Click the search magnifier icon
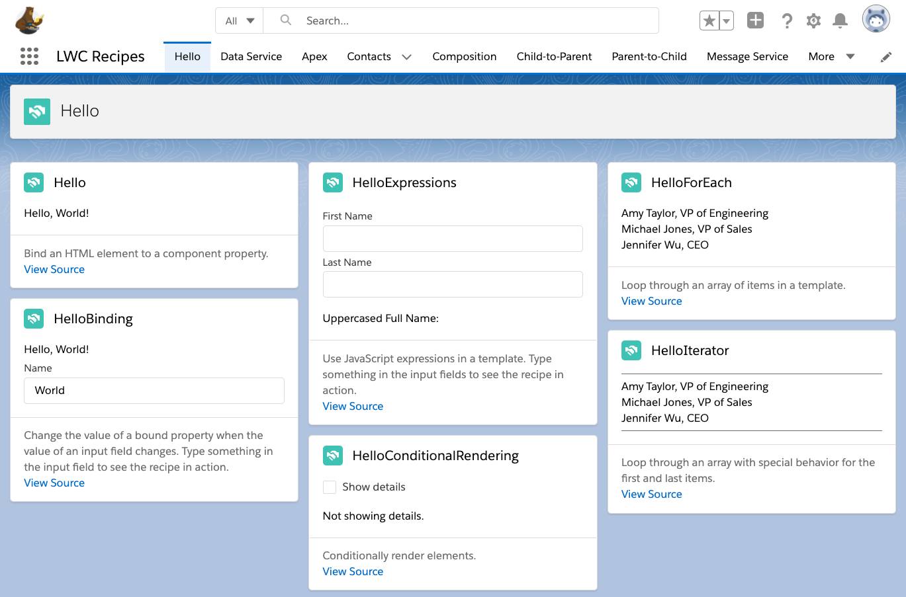The image size is (906, 597). (x=285, y=20)
